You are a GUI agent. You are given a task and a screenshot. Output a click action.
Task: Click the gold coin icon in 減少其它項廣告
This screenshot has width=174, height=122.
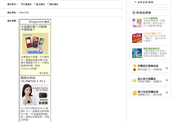(x=134, y=80)
